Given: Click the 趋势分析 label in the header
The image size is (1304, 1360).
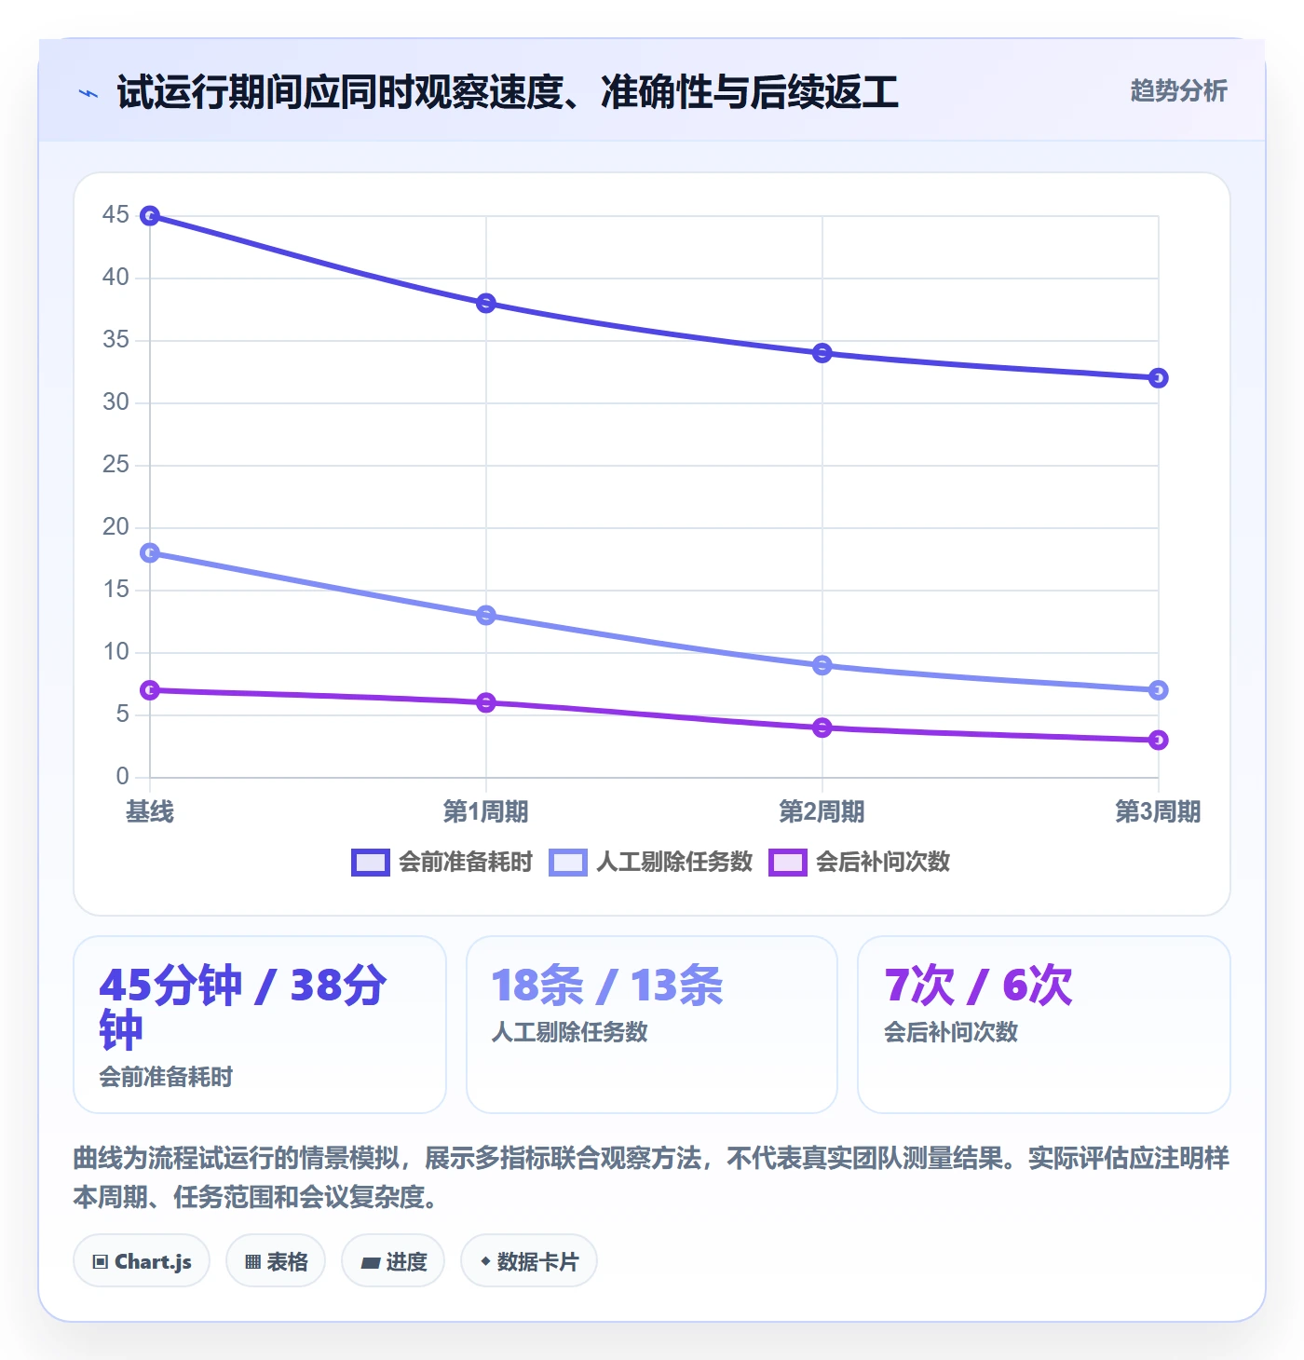Looking at the screenshot, I should point(1178,91).
